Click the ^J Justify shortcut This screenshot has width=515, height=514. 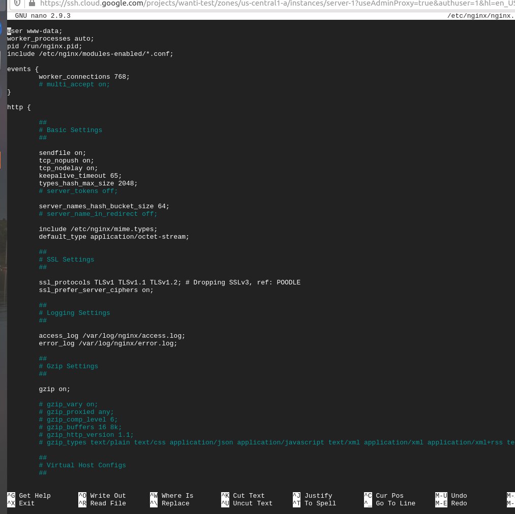pyautogui.click(x=312, y=496)
